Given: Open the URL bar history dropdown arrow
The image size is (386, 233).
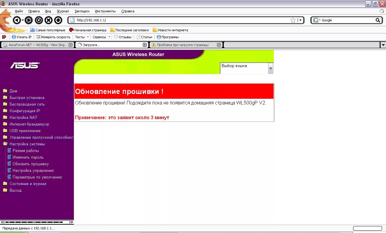Looking at the screenshot, I should coord(300,20).
